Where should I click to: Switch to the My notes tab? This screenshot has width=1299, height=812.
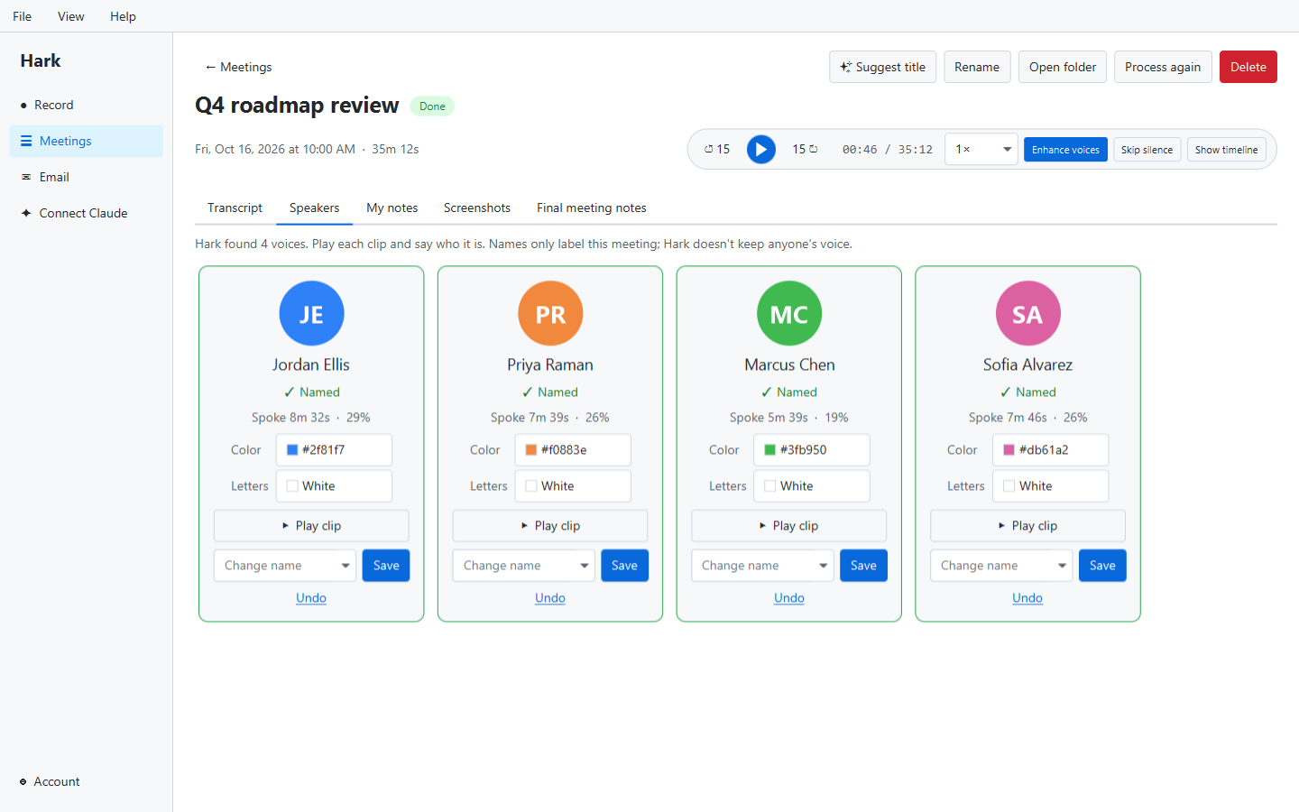click(392, 208)
